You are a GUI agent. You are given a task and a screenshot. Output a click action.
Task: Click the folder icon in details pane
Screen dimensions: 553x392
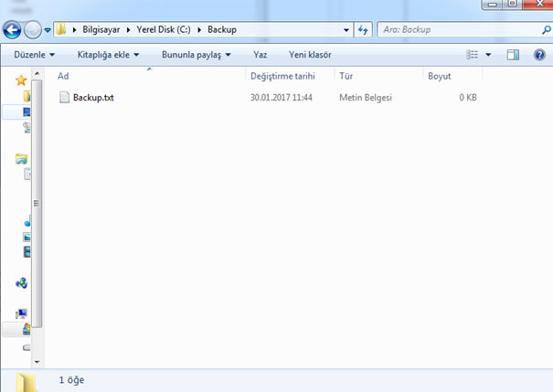26,382
